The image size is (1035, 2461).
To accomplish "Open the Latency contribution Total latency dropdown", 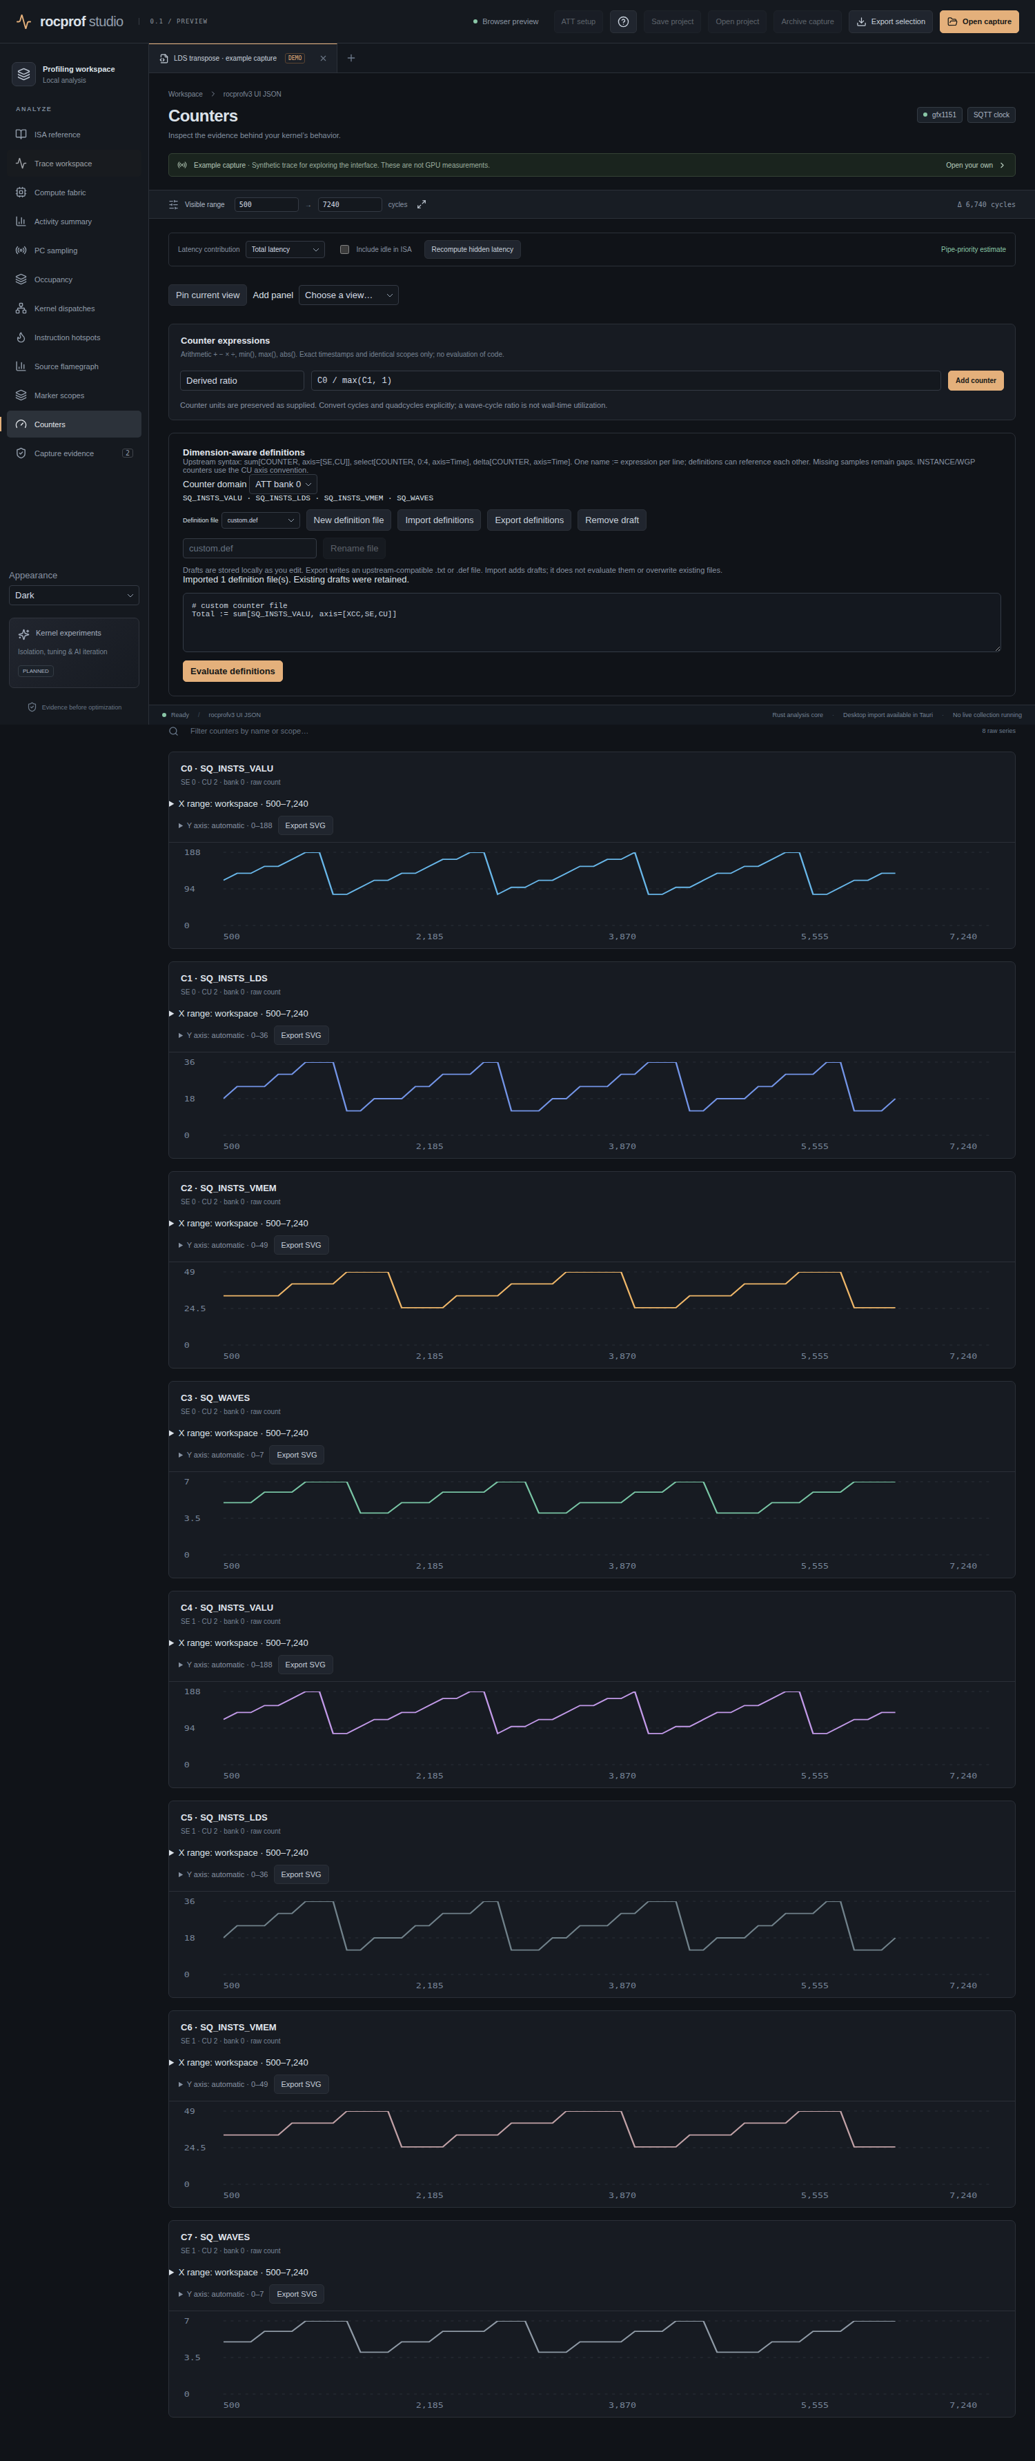I will 284,249.
